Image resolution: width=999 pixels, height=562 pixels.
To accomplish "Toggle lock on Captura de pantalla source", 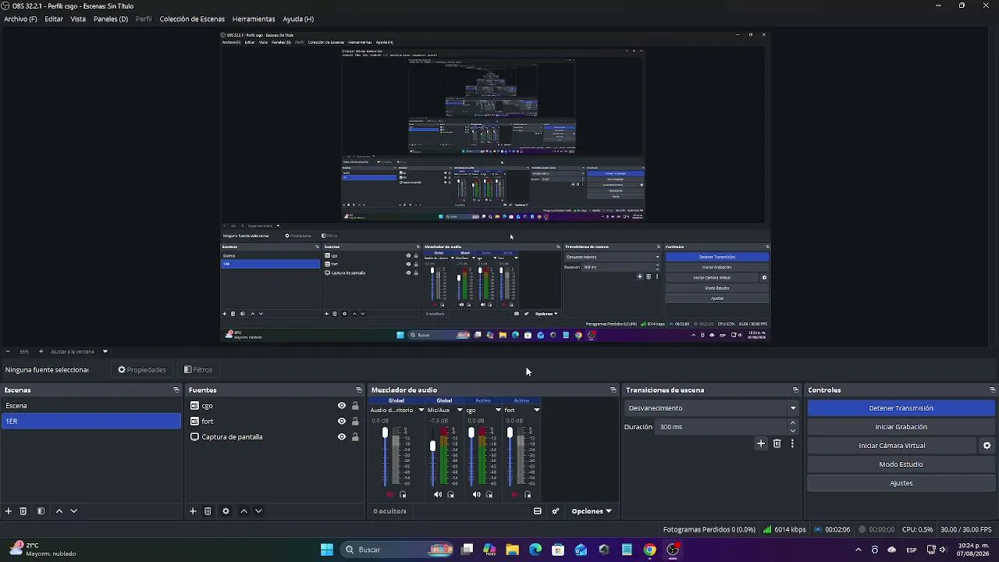I will (x=355, y=437).
